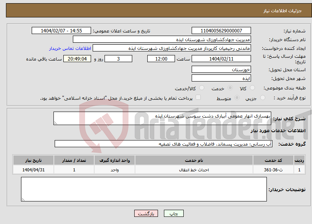The width and height of the screenshot is (312, 224).
Task: Click the general description textarea شرح کلی نیاز
Action: (162, 118)
